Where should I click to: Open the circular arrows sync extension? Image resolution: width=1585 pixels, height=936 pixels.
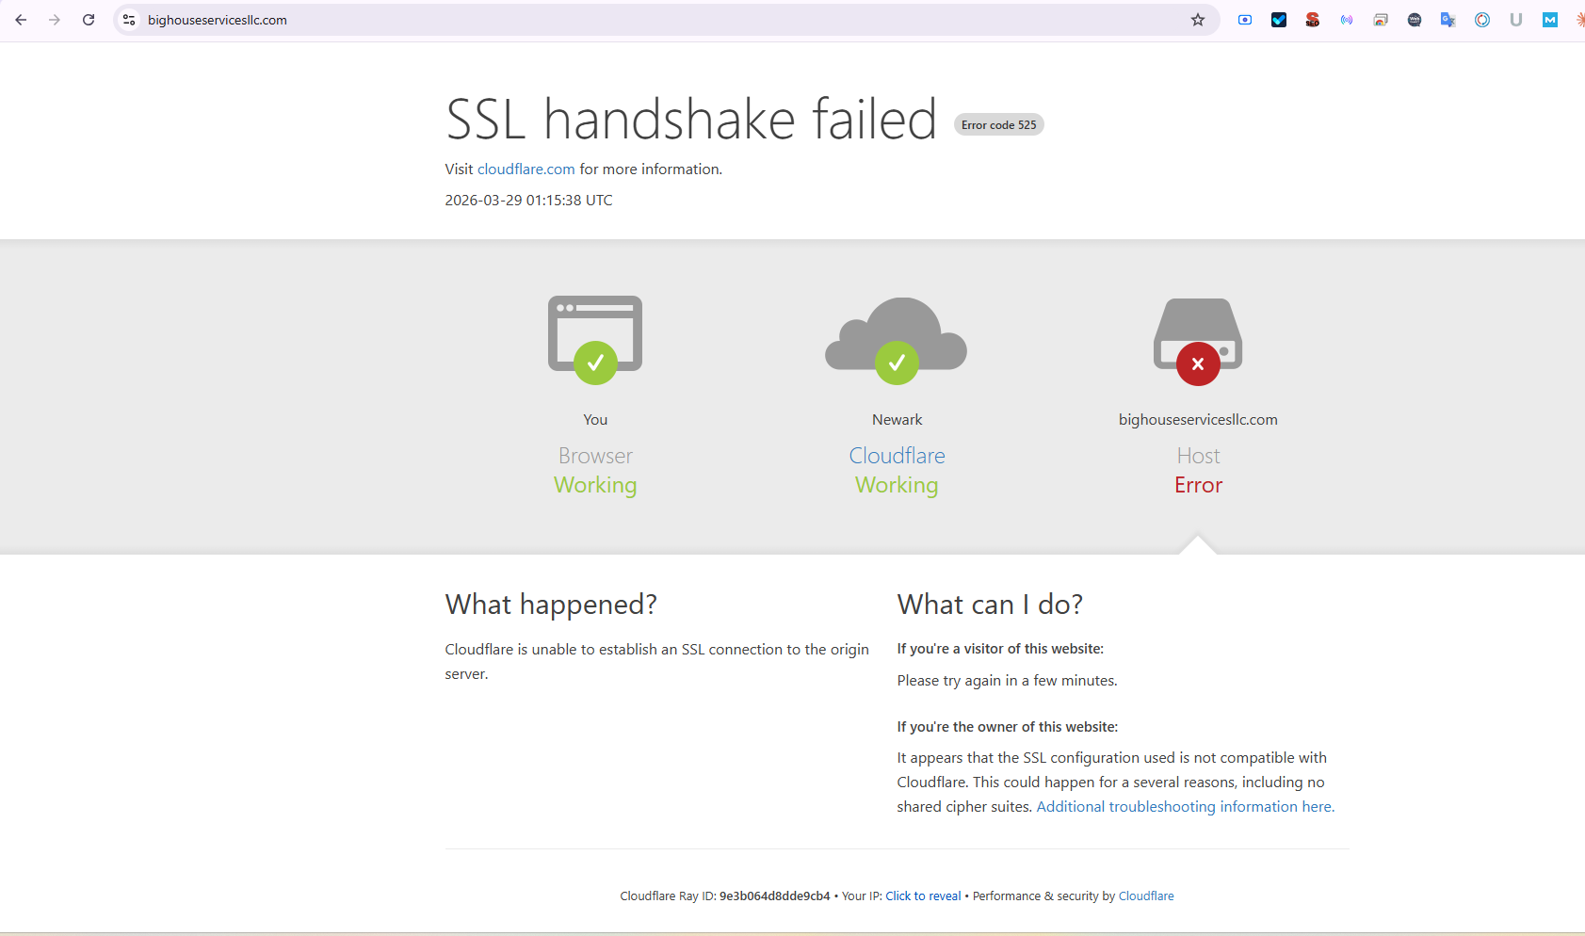point(1482,20)
